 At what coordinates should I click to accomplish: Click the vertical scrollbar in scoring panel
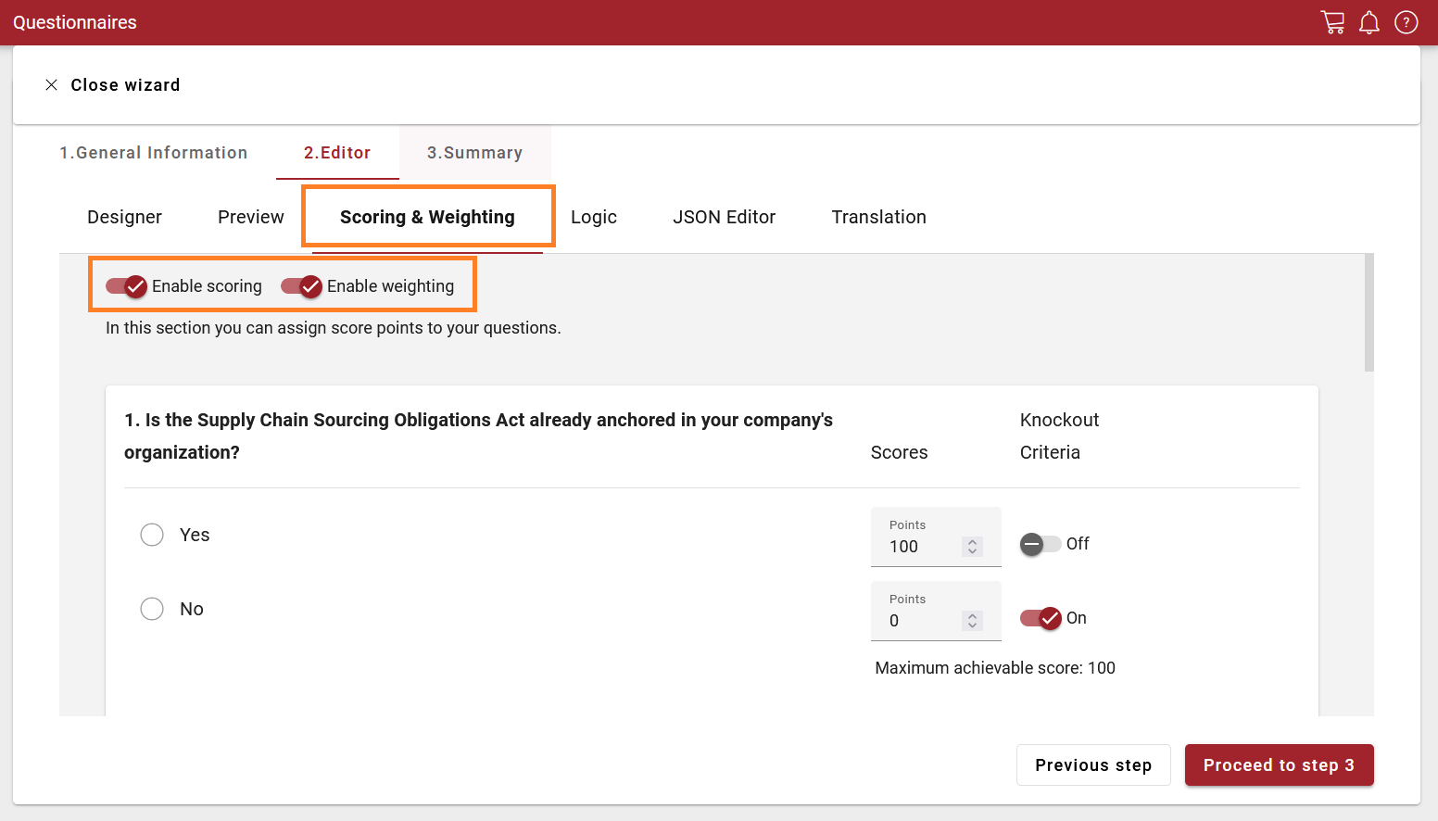pos(1369,313)
